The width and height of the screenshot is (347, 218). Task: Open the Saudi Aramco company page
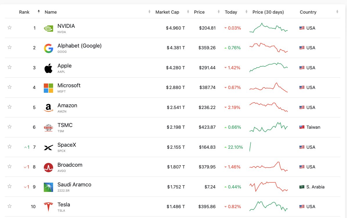pyautogui.click(x=74, y=185)
